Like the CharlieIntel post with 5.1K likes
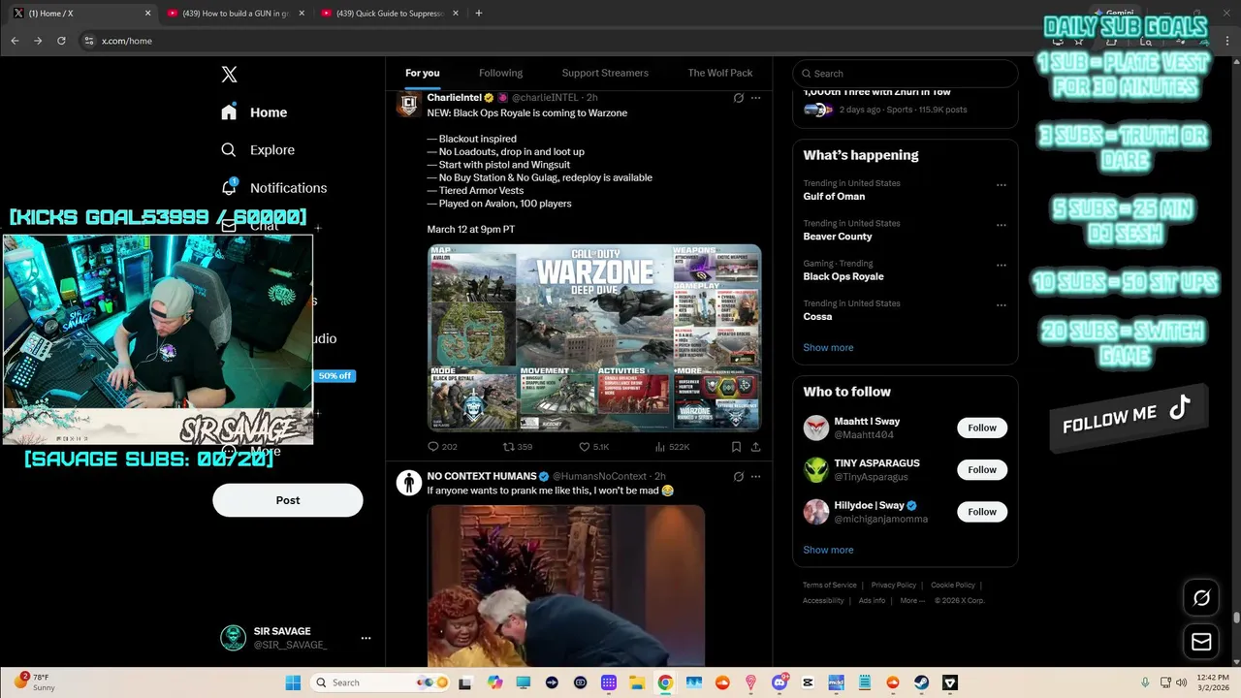Image resolution: width=1241 pixels, height=698 pixels. pos(593,447)
